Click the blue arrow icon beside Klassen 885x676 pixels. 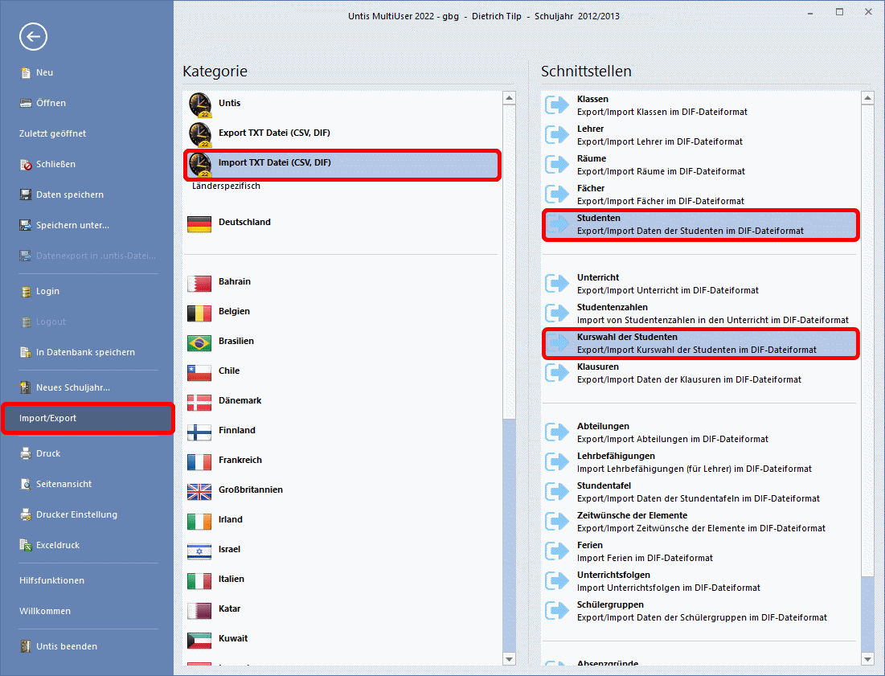tap(557, 105)
